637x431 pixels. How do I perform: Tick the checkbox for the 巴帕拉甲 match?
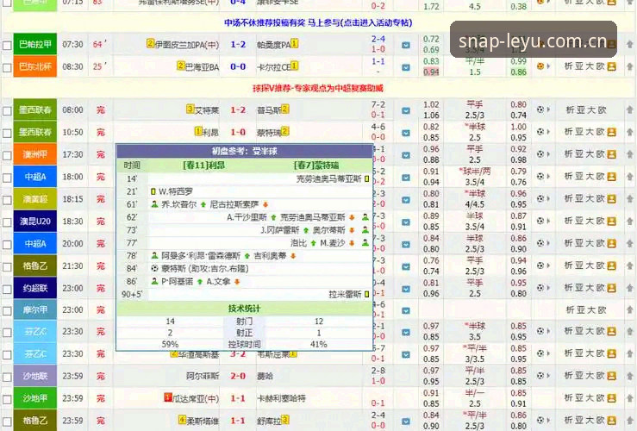point(7,45)
